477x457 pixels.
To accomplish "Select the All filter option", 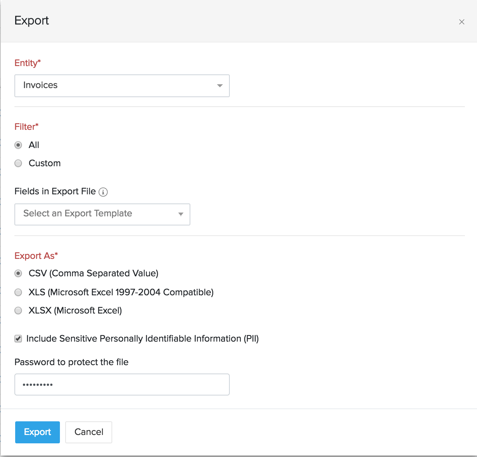I will (18, 145).
